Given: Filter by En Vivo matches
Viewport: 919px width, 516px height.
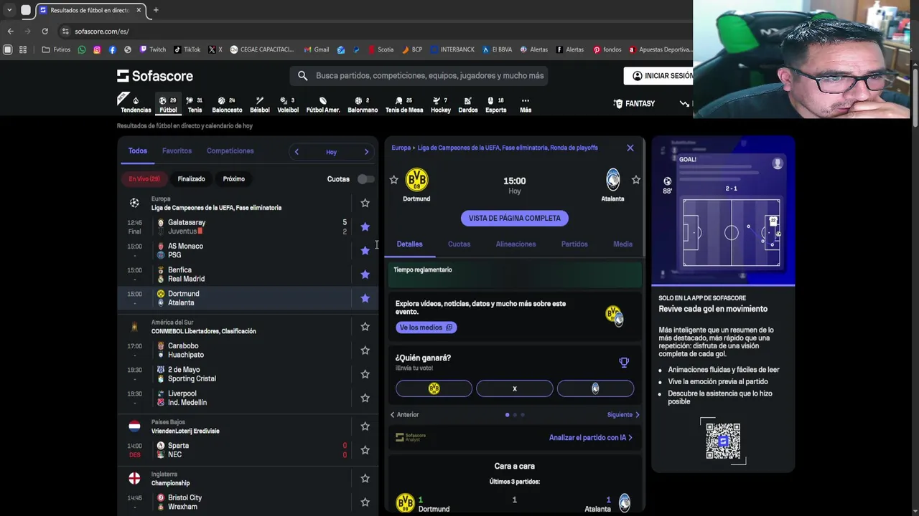Looking at the screenshot, I should click(x=144, y=179).
